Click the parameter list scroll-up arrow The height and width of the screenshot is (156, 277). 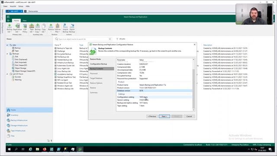coord(193,60)
